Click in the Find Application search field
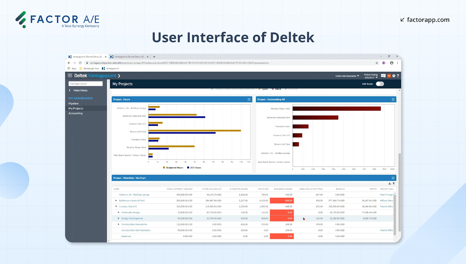466x264 pixels. pyautogui.click(x=85, y=83)
